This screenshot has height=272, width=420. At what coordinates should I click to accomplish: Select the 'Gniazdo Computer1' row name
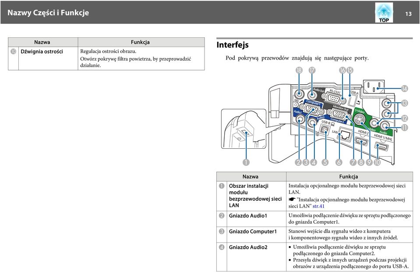point(253,232)
